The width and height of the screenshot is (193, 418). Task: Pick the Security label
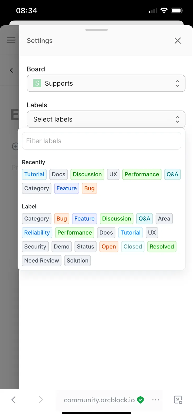click(35, 247)
